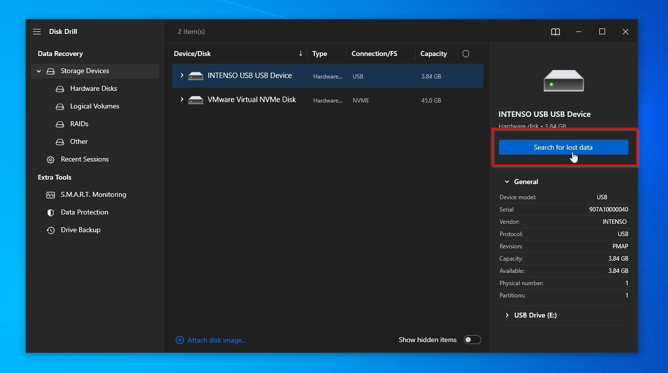Screen dimensions: 668x373
Task: Click Search for lost data button
Action: 563,147
